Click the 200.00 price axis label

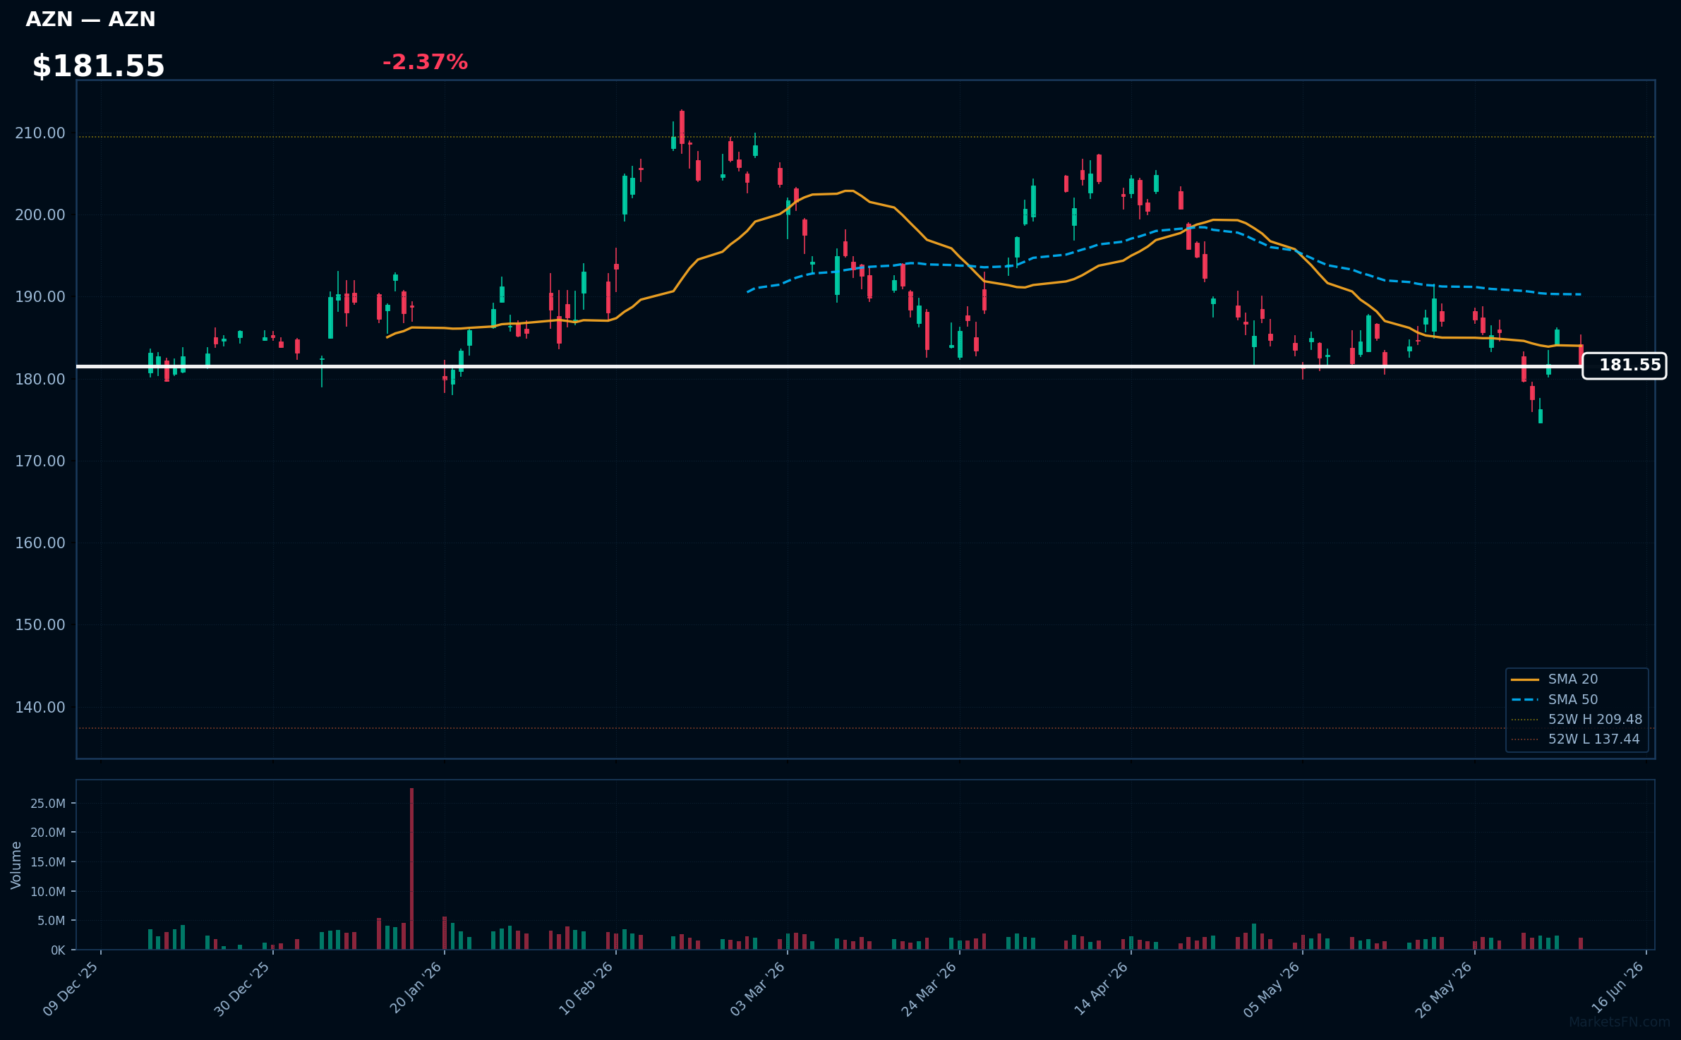[40, 215]
